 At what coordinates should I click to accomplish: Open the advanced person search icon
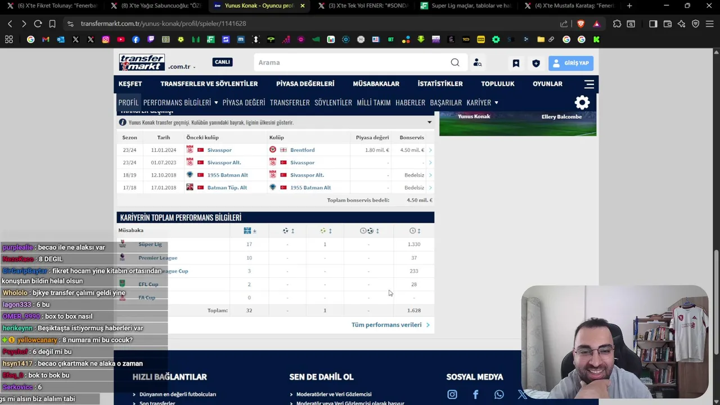(478, 63)
